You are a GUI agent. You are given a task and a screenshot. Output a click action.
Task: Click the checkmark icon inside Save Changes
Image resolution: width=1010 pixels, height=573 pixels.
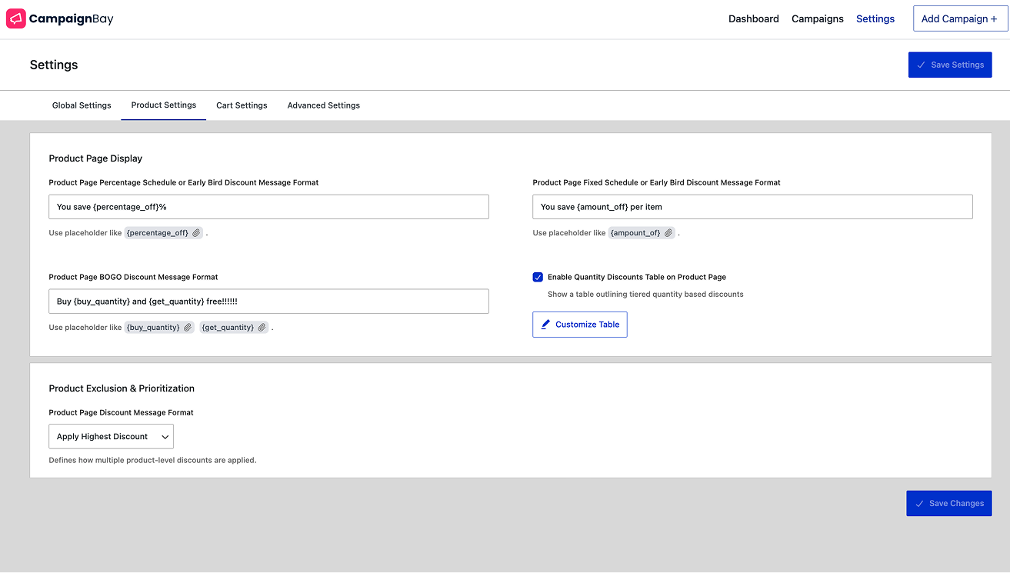coord(921,503)
